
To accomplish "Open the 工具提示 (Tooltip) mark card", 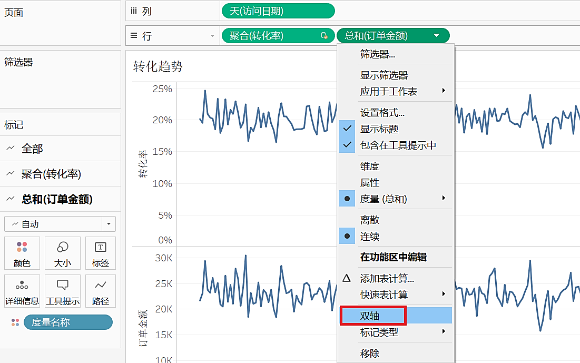I will (x=63, y=291).
